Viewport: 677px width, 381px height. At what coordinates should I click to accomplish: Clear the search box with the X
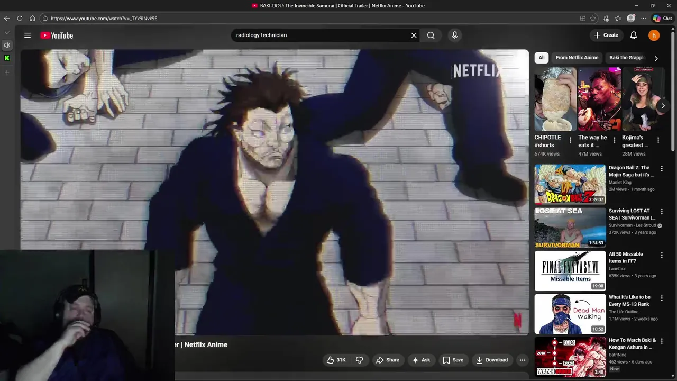(414, 35)
